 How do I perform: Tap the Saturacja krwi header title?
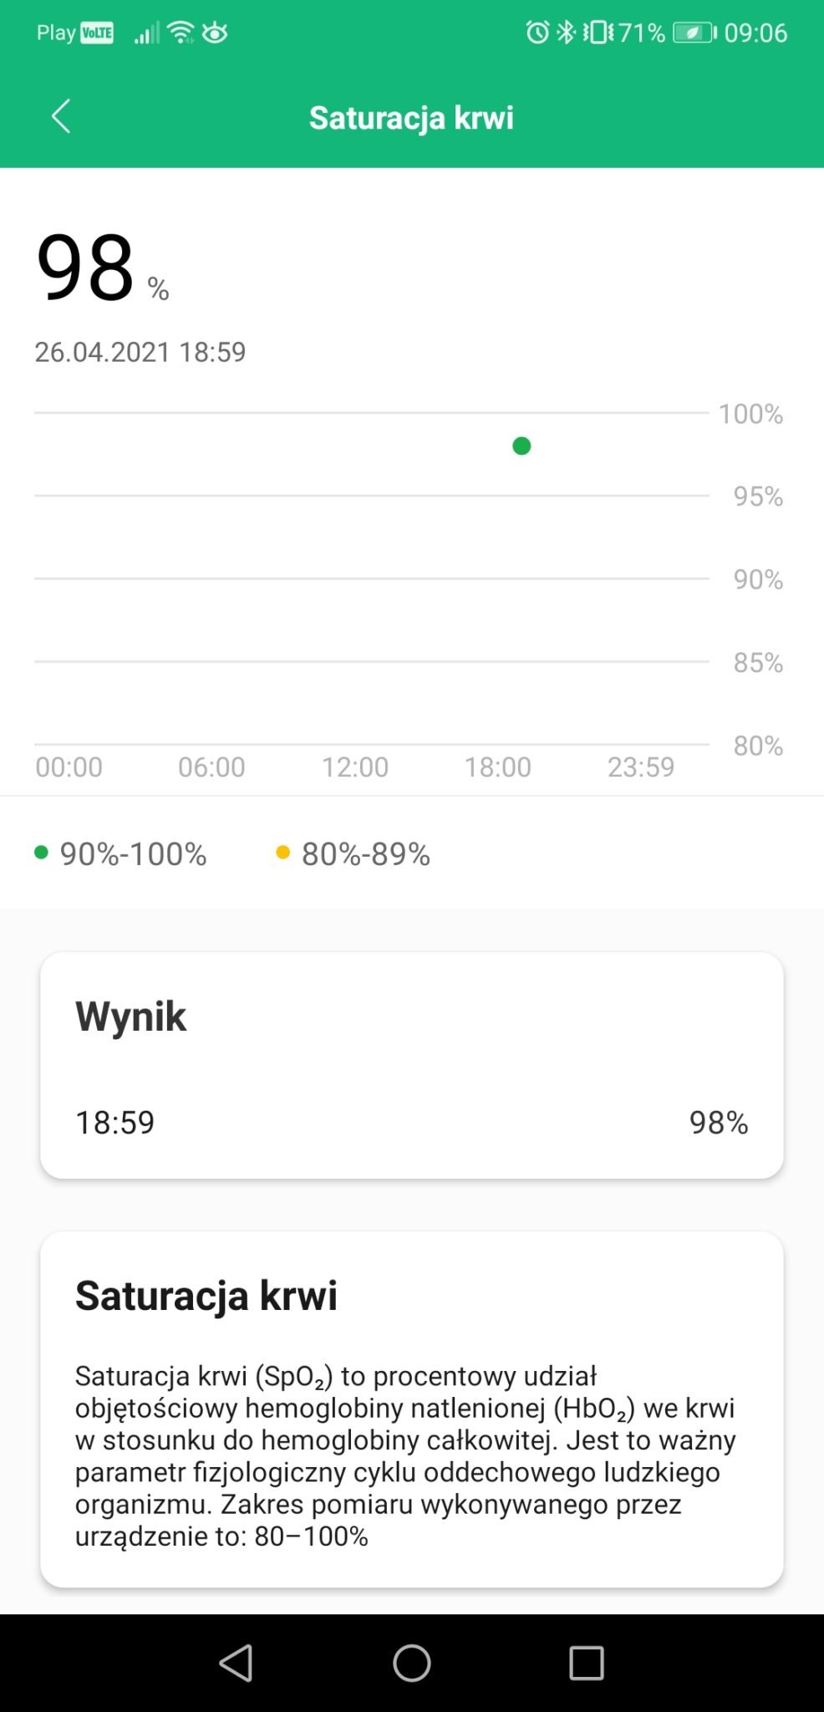pos(411,117)
